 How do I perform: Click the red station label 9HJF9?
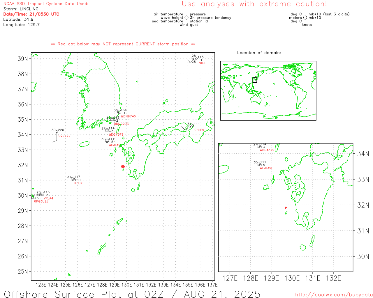(199, 130)
